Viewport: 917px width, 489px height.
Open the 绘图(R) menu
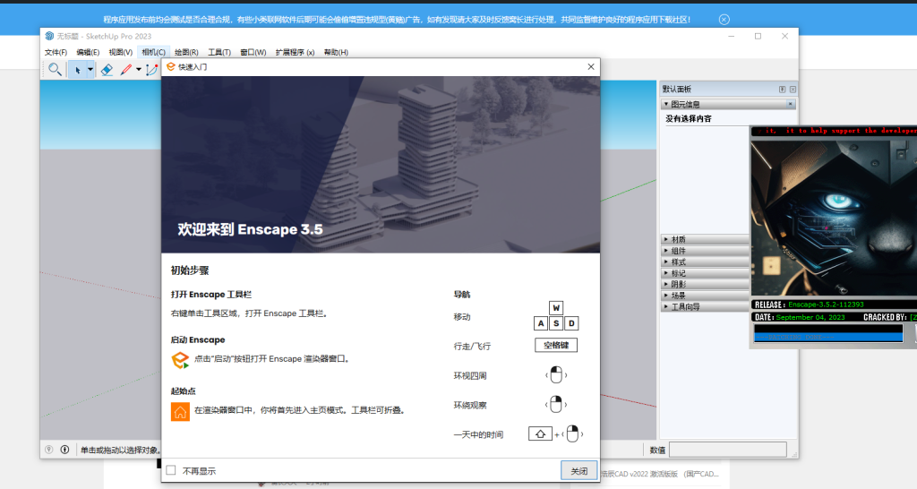tap(186, 52)
